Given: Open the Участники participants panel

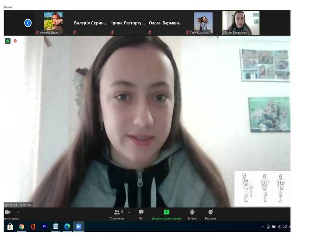Looking at the screenshot, I should 117,214.
